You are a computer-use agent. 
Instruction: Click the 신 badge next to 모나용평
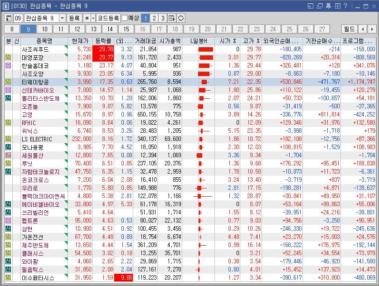point(8,147)
